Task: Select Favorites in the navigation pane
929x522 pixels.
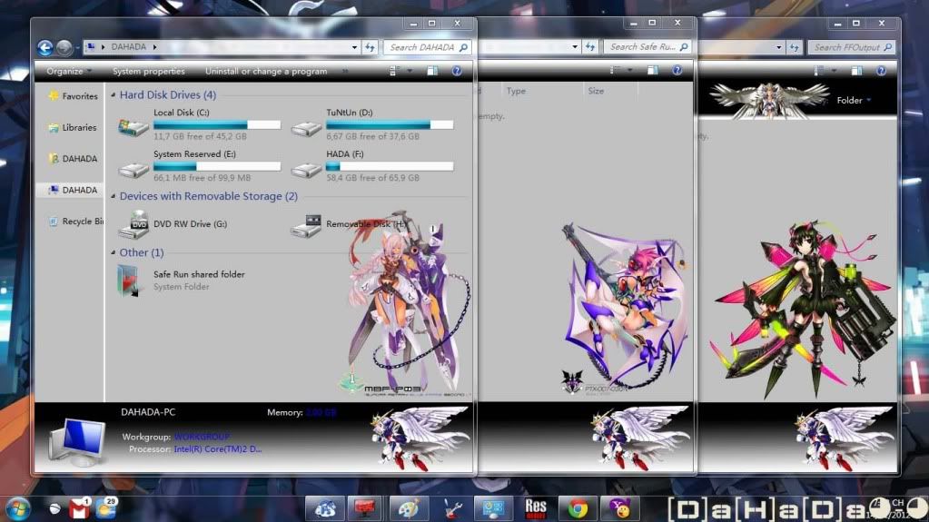Action: coord(79,96)
